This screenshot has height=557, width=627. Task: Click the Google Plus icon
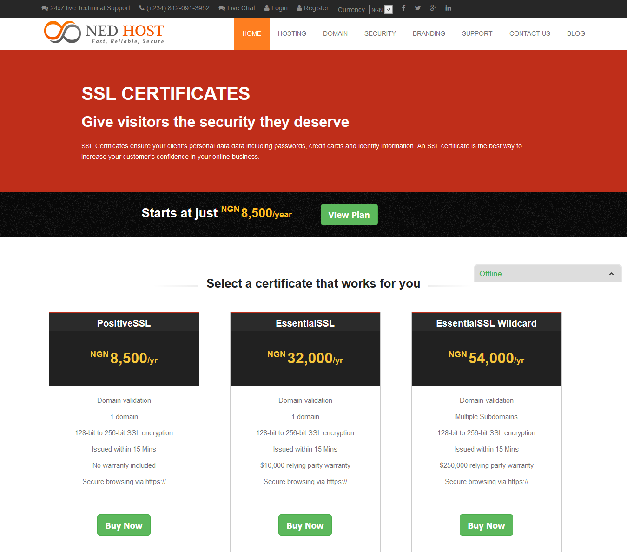click(x=433, y=8)
